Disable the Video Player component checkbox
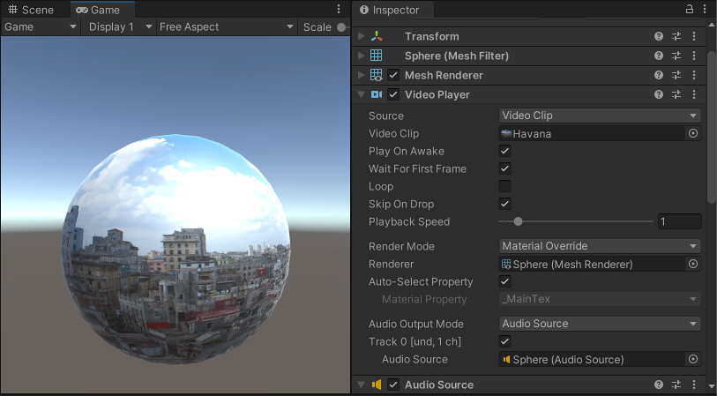Viewport: 717px width, 396px height. [x=393, y=94]
